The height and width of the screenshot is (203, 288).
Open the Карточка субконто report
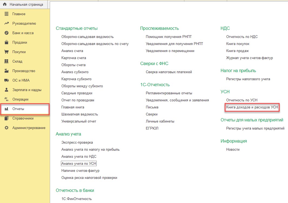(x=76, y=79)
